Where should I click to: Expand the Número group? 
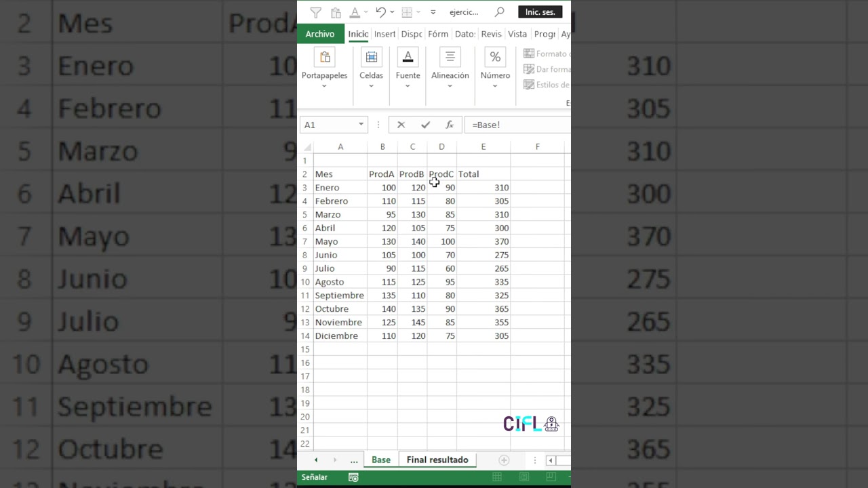click(495, 86)
